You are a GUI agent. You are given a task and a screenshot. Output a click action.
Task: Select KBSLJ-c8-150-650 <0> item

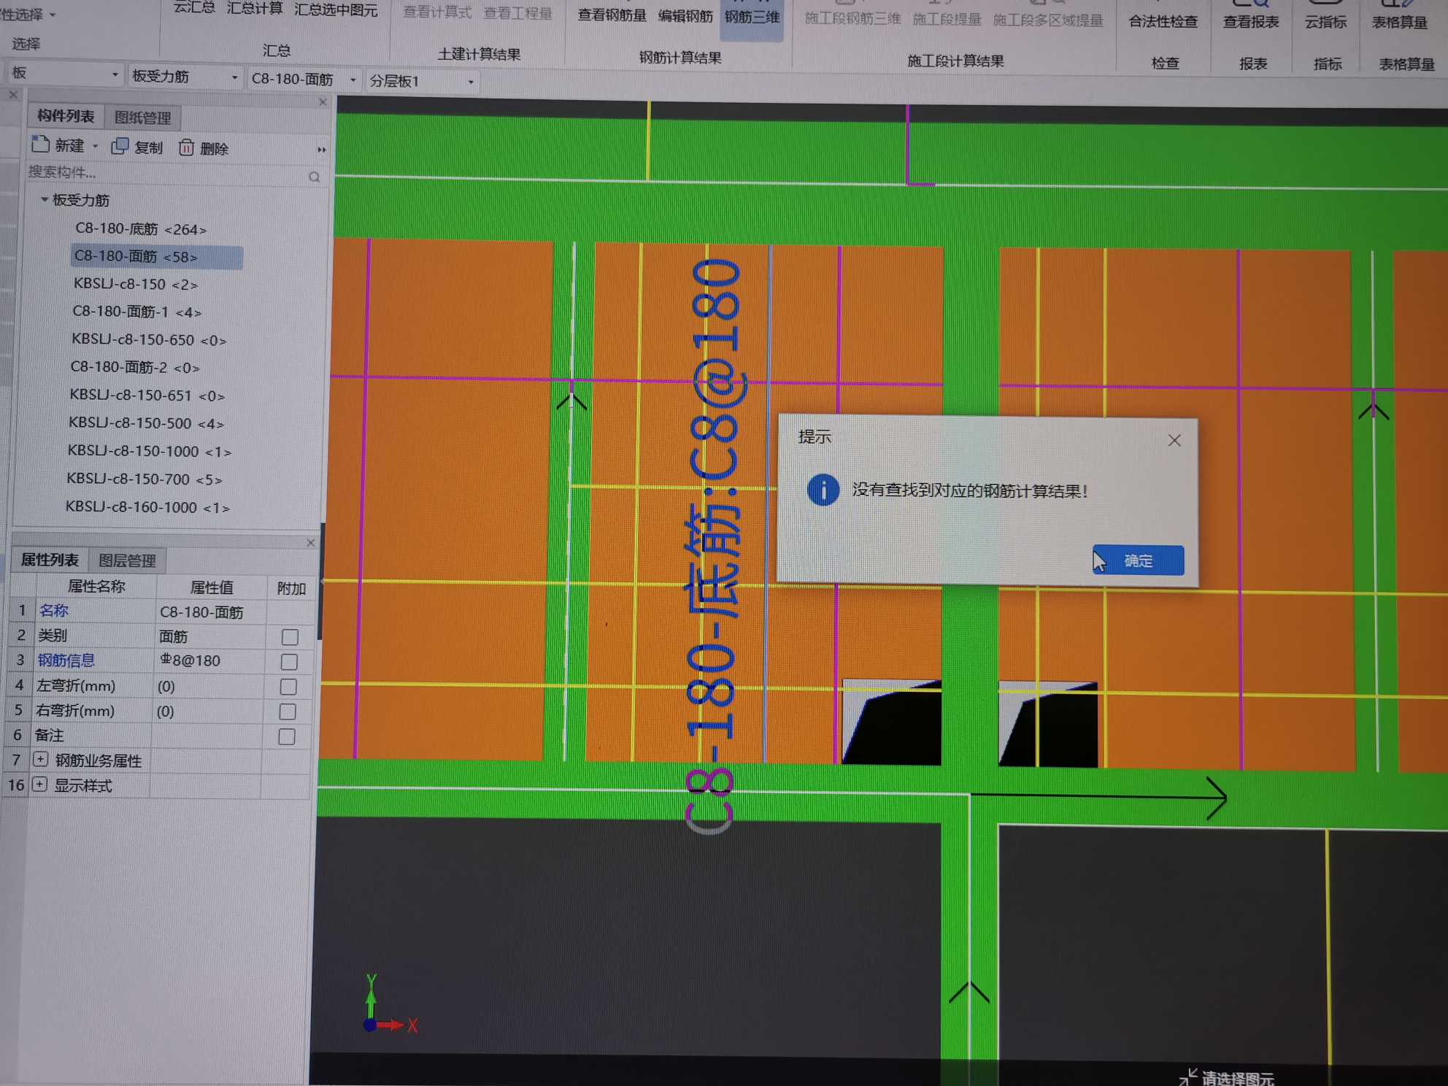pos(149,340)
